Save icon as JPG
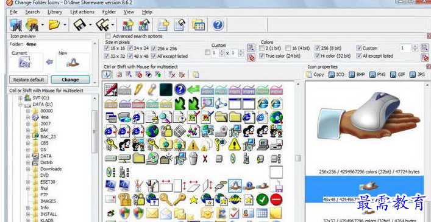The height and width of the screenshot is (222, 431). click(417, 74)
